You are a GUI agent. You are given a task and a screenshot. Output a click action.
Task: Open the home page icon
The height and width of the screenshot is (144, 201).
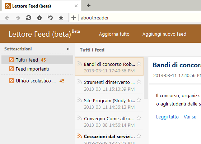click(x=39, y=18)
